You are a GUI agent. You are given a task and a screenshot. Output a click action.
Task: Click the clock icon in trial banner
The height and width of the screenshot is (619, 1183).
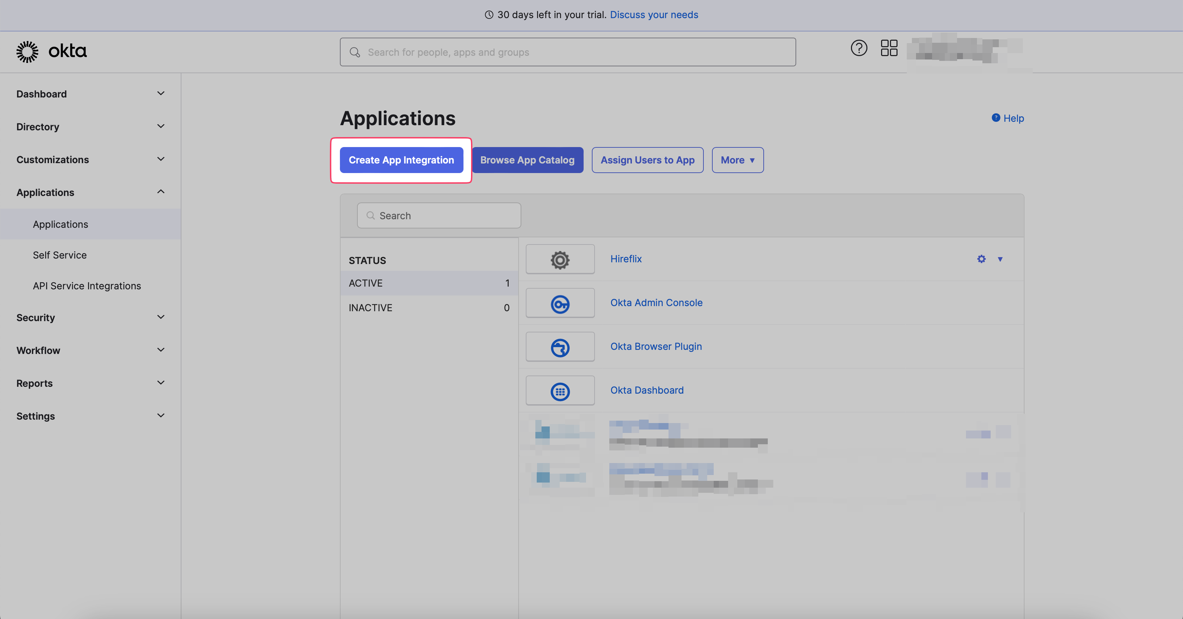(489, 15)
